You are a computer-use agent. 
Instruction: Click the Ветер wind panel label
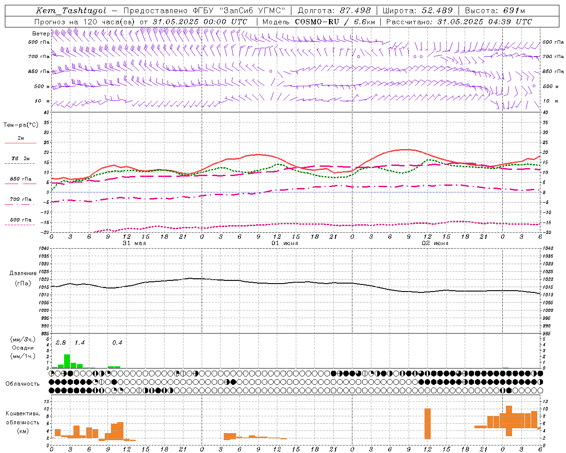41,34
